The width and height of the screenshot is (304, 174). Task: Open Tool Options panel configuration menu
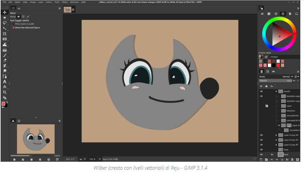tap(59, 8)
